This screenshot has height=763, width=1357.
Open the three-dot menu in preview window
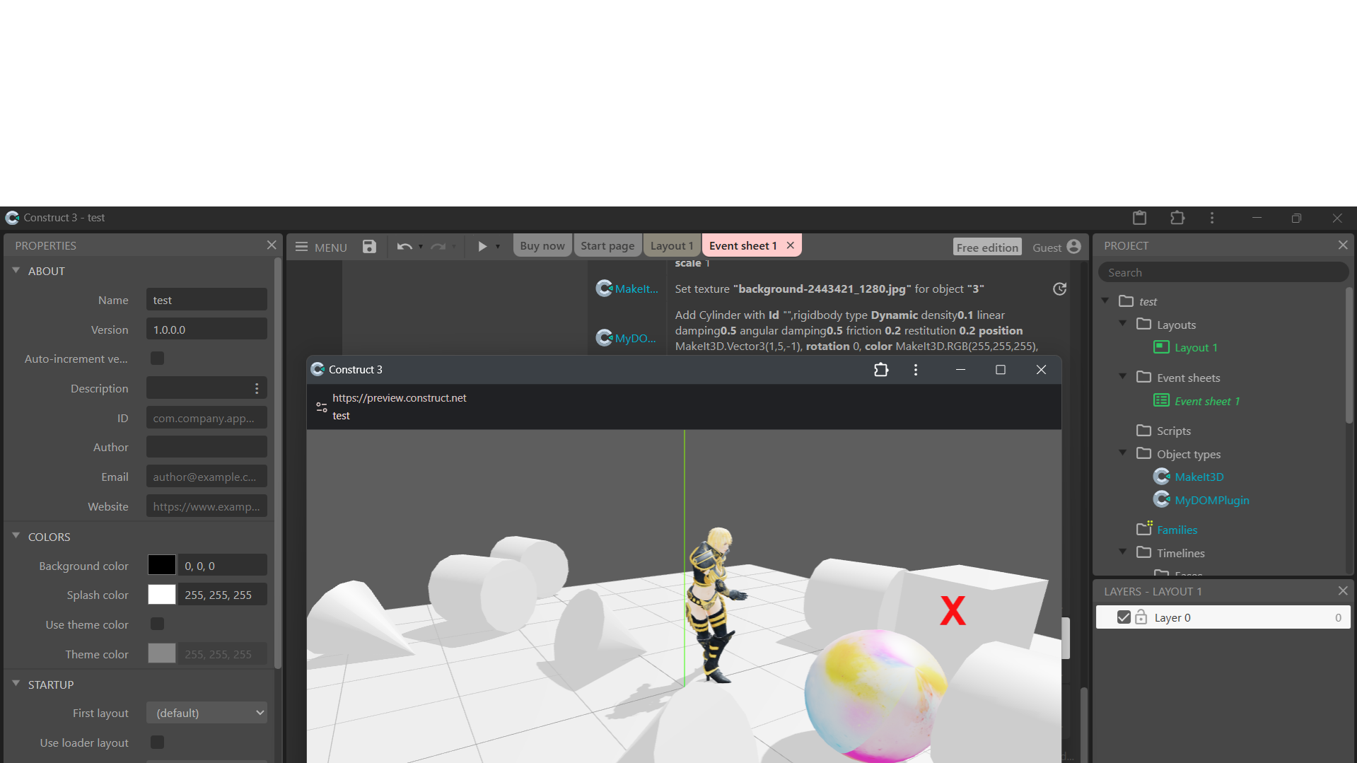[916, 370]
